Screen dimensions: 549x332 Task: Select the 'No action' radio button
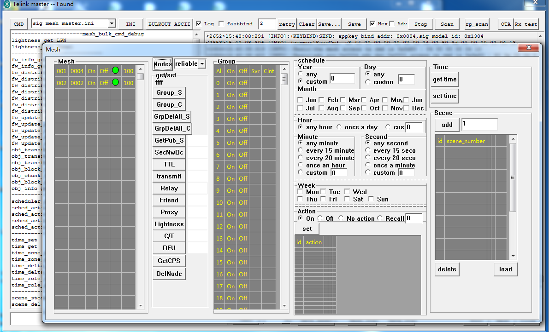(x=341, y=218)
